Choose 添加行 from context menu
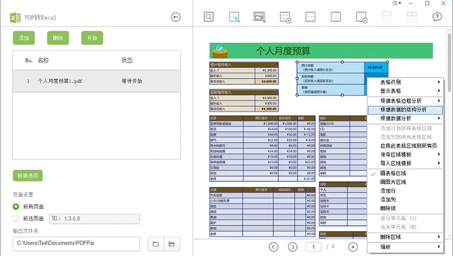Screen dimensions: 453x256 coord(405,191)
